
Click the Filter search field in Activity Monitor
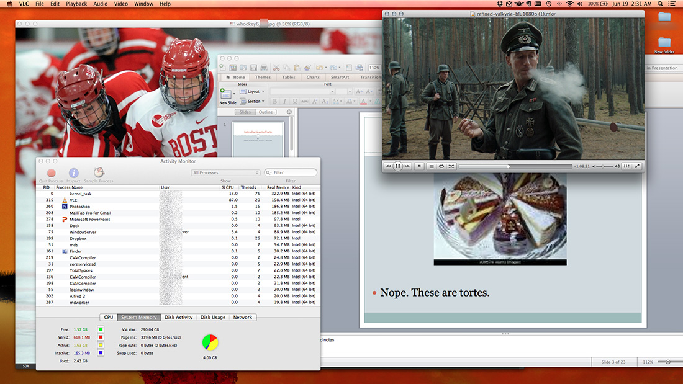[291, 173]
